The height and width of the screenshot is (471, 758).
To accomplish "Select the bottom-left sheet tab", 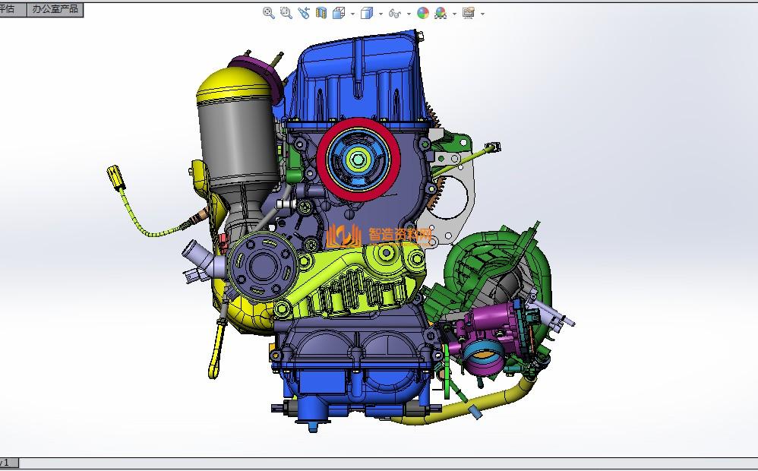I will (8, 463).
